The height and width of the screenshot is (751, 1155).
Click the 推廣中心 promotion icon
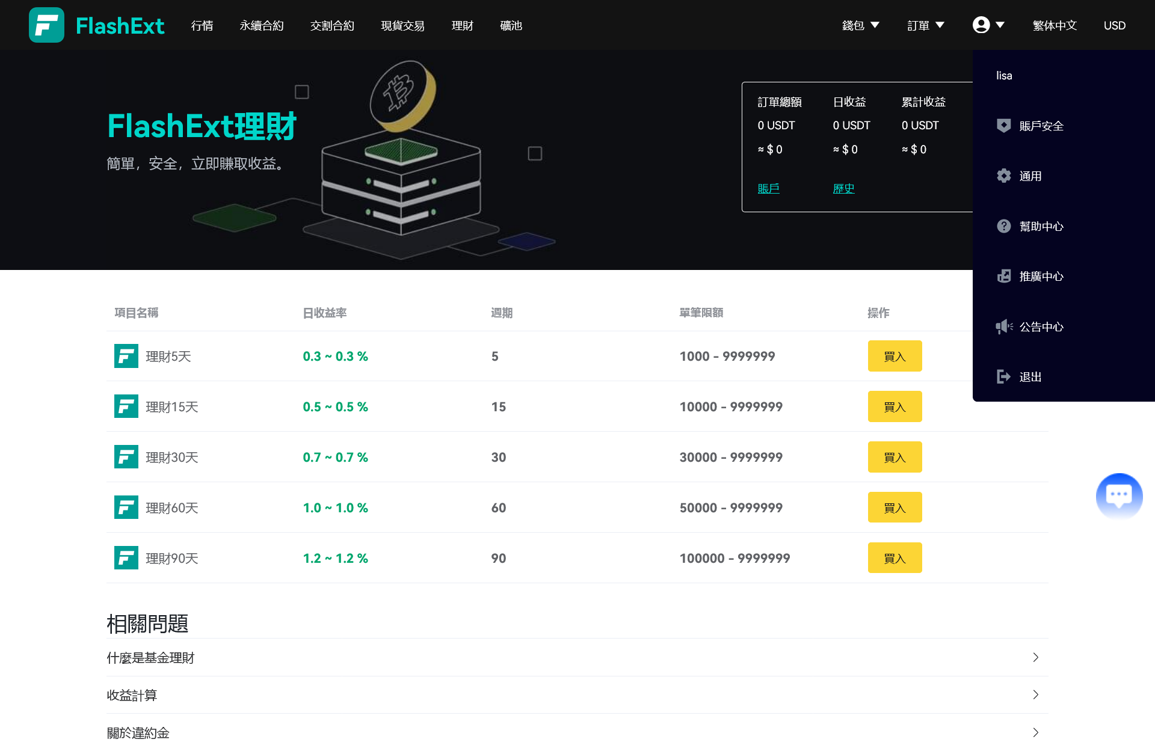[1004, 276]
